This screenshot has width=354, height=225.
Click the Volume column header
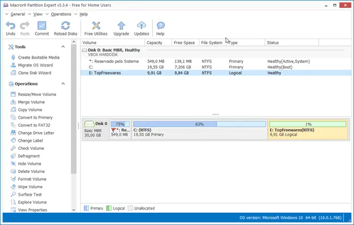pos(112,43)
